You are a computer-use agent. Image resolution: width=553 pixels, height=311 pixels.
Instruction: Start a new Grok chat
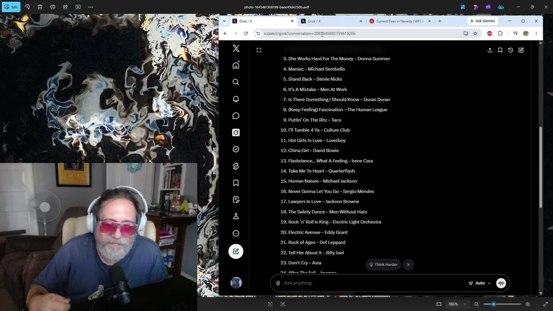click(x=521, y=50)
